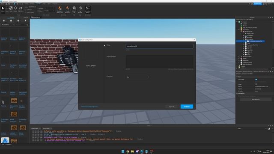The height and width of the screenshot is (154, 274).
Task: Open Toolbox Creations tab icon
Action: coord(26,21)
